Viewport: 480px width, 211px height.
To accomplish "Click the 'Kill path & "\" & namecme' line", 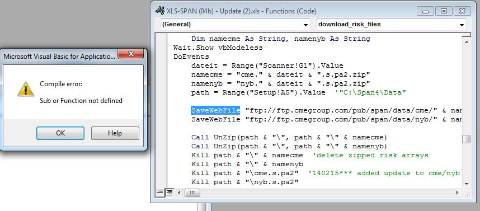I will pyautogui.click(x=247, y=155).
